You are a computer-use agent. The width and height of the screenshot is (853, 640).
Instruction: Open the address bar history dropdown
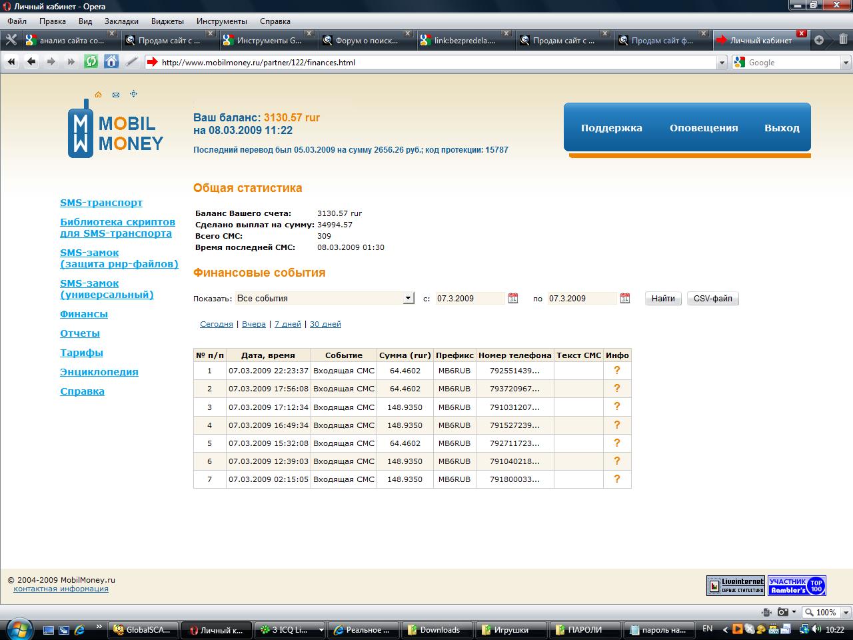coord(722,63)
